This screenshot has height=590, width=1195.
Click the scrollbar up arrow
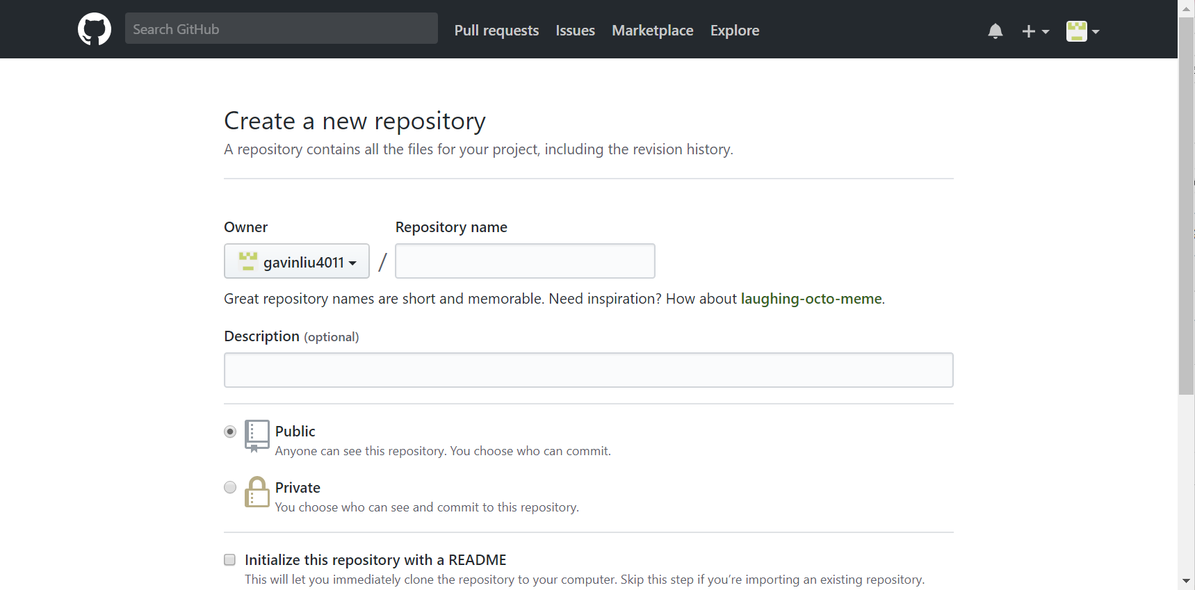point(1187,8)
